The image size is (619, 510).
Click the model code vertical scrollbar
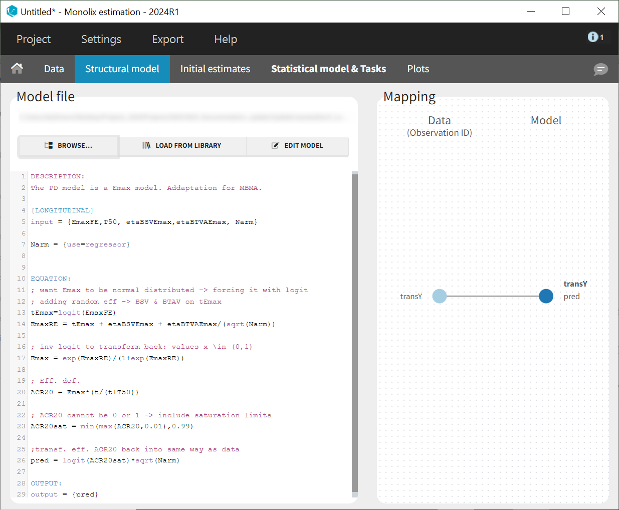tap(355, 331)
